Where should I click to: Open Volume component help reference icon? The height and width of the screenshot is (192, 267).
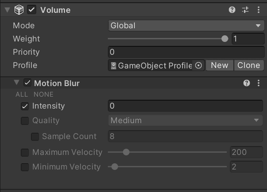(x=232, y=10)
